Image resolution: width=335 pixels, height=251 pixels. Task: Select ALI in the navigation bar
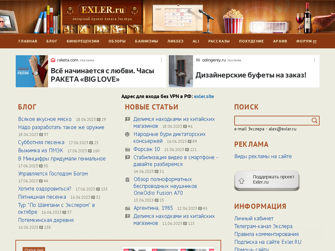coord(196,41)
